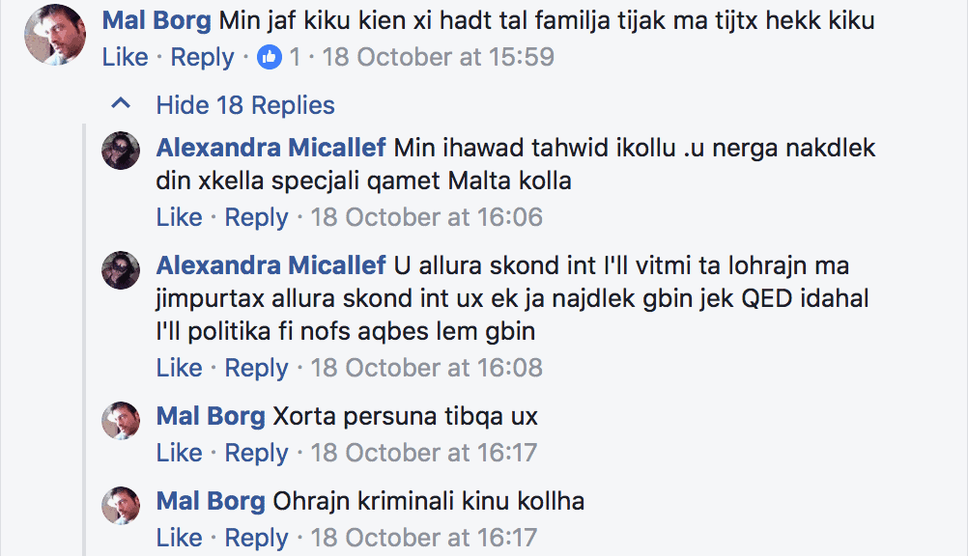The image size is (968, 556).
Task: Open Alexandra Micallef's name on 16:08 reply
Action: click(x=270, y=265)
